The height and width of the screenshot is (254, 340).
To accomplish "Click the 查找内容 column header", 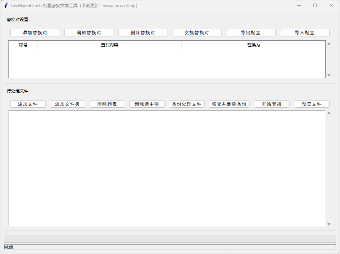I will click(110, 45).
